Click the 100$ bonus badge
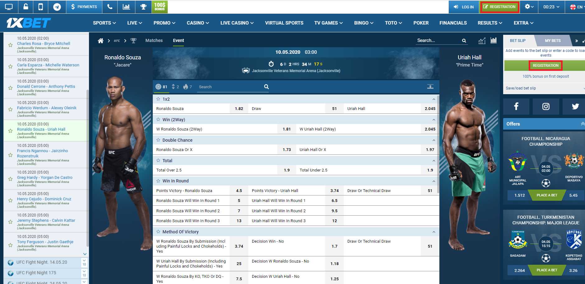The height and width of the screenshot is (284, 585). [x=160, y=7]
